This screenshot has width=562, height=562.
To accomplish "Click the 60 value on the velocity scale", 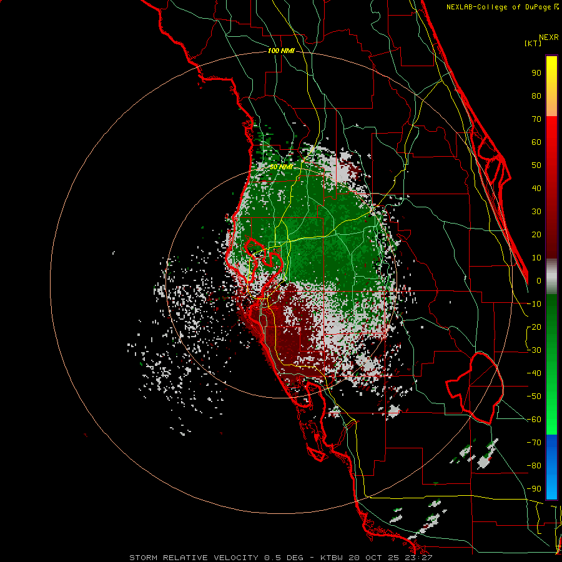I will point(536,142).
